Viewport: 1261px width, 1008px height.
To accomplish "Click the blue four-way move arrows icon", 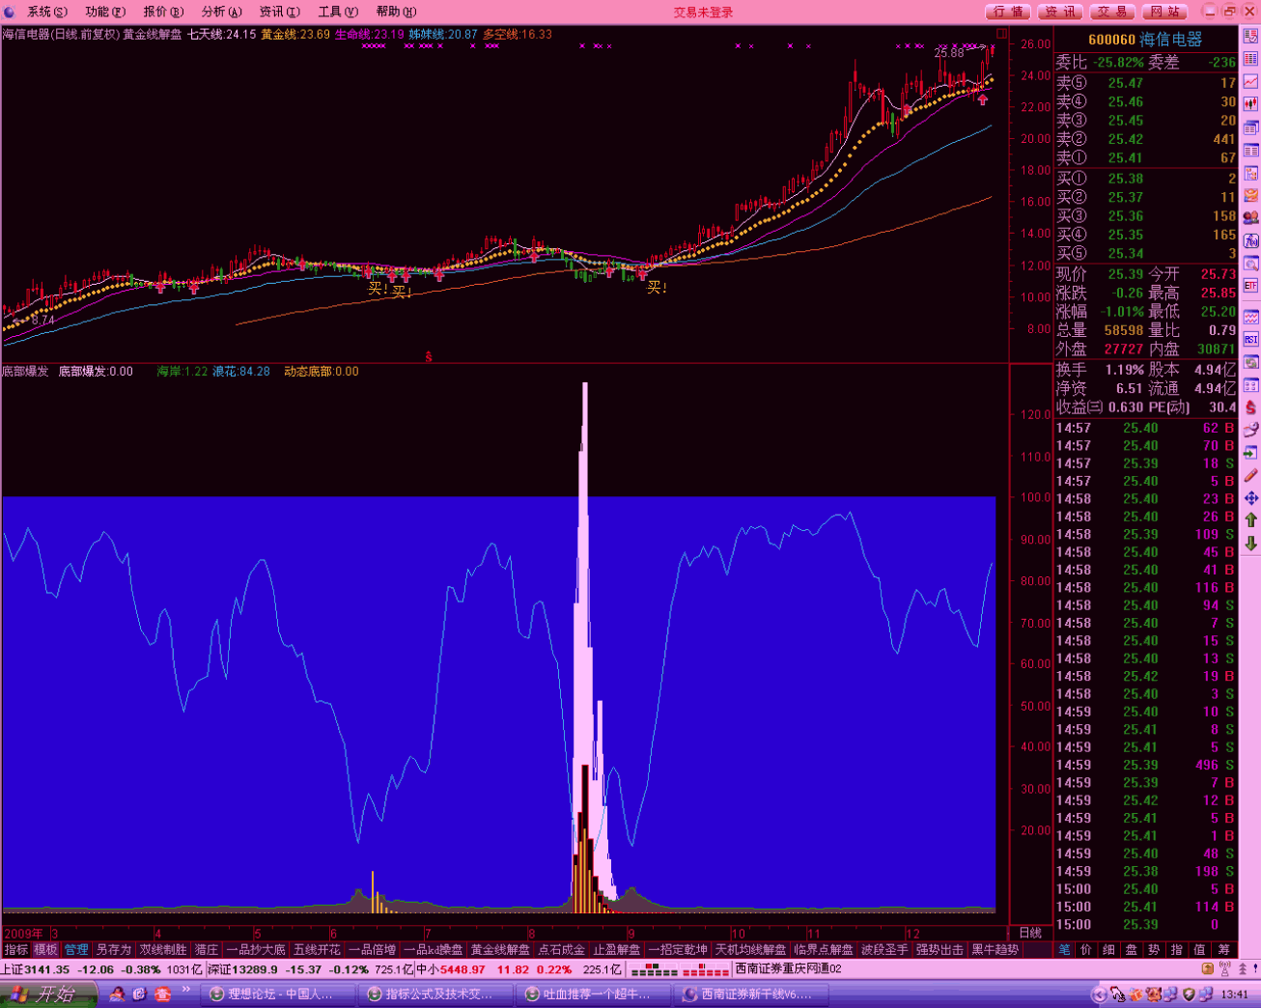I will tap(1250, 498).
